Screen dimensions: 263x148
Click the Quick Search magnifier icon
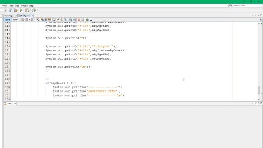(x=231, y=5)
